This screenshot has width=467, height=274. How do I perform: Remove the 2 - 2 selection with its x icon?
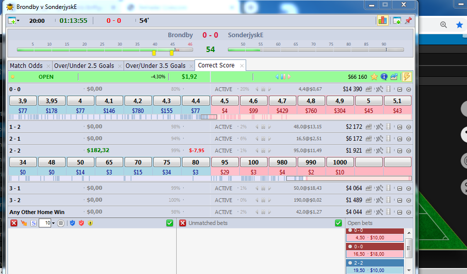coord(408,151)
